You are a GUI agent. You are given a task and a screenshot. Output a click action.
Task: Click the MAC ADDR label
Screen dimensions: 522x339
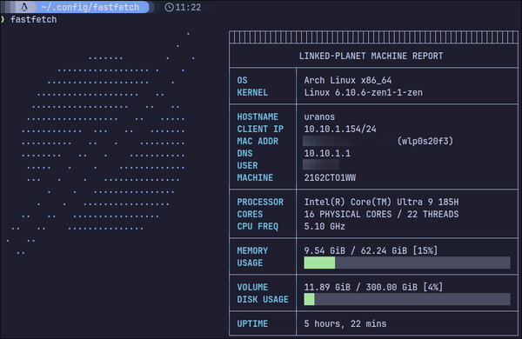click(x=258, y=141)
